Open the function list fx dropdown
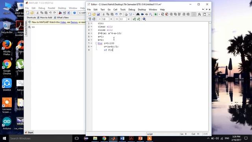Image resolution: width=252 pixels, height=142 pixels. click(151, 14)
